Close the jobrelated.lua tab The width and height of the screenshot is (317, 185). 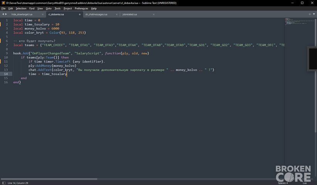tap(153, 14)
